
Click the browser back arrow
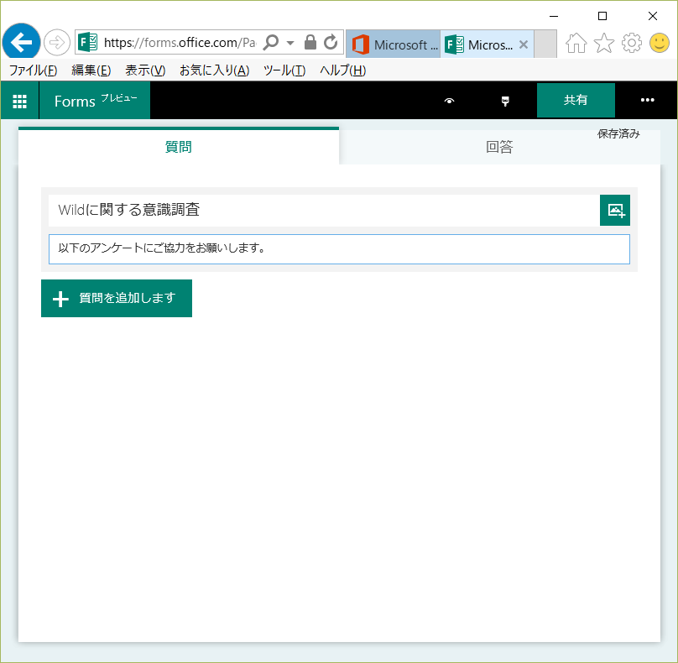[x=21, y=42]
